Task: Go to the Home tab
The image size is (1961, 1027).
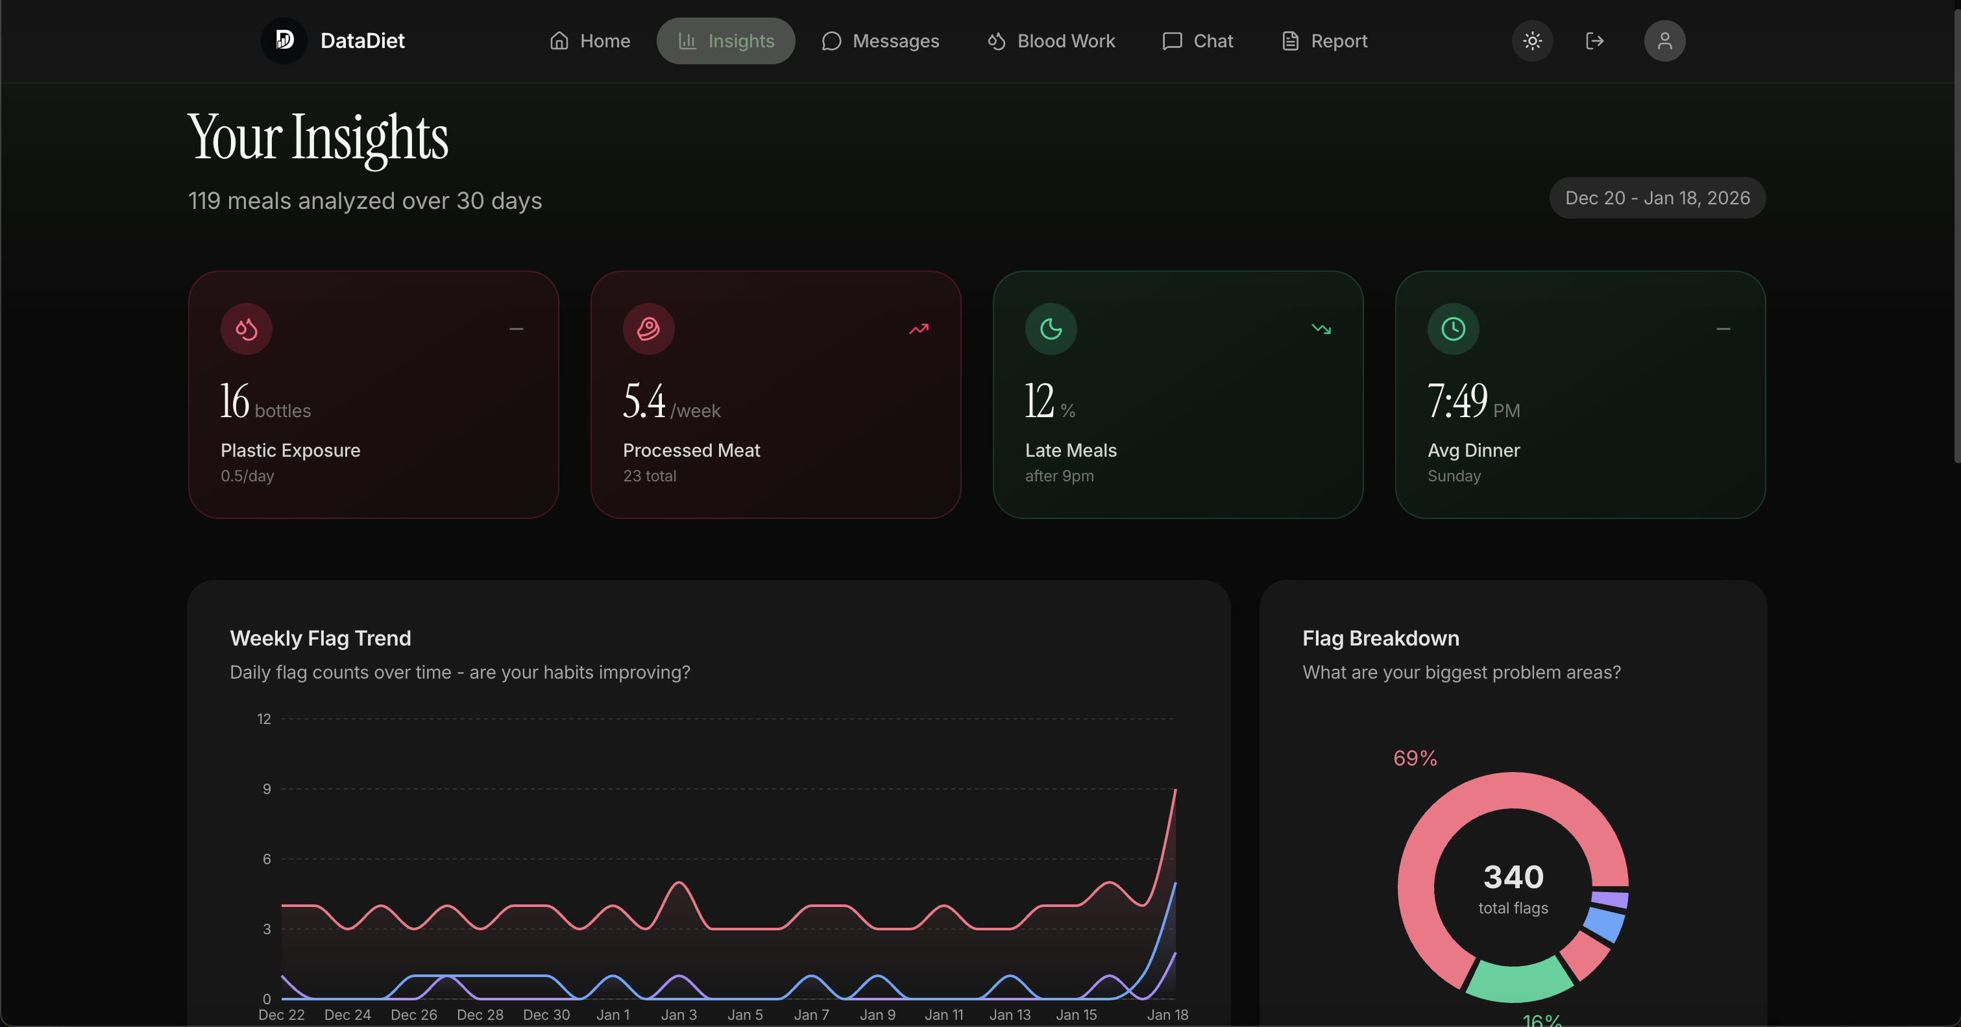Action: click(590, 40)
